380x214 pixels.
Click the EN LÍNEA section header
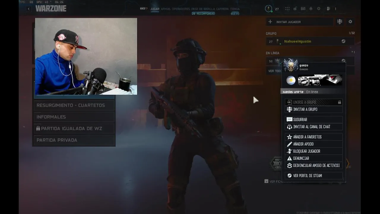click(x=273, y=53)
